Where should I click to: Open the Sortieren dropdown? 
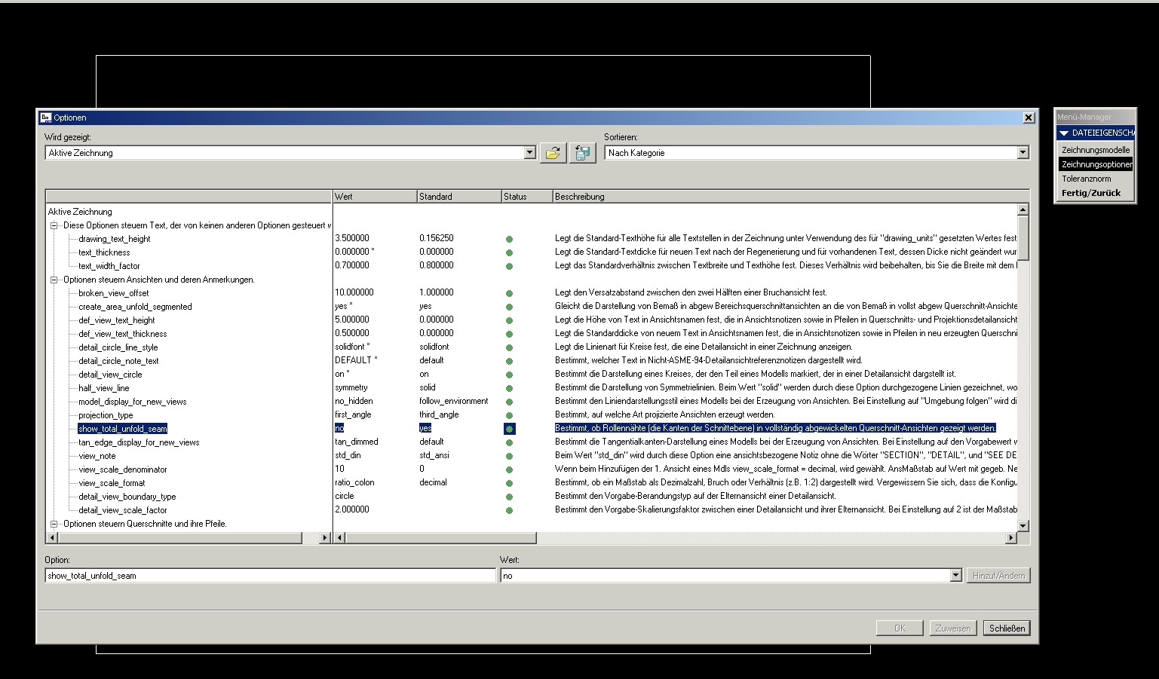(x=1023, y=153)
